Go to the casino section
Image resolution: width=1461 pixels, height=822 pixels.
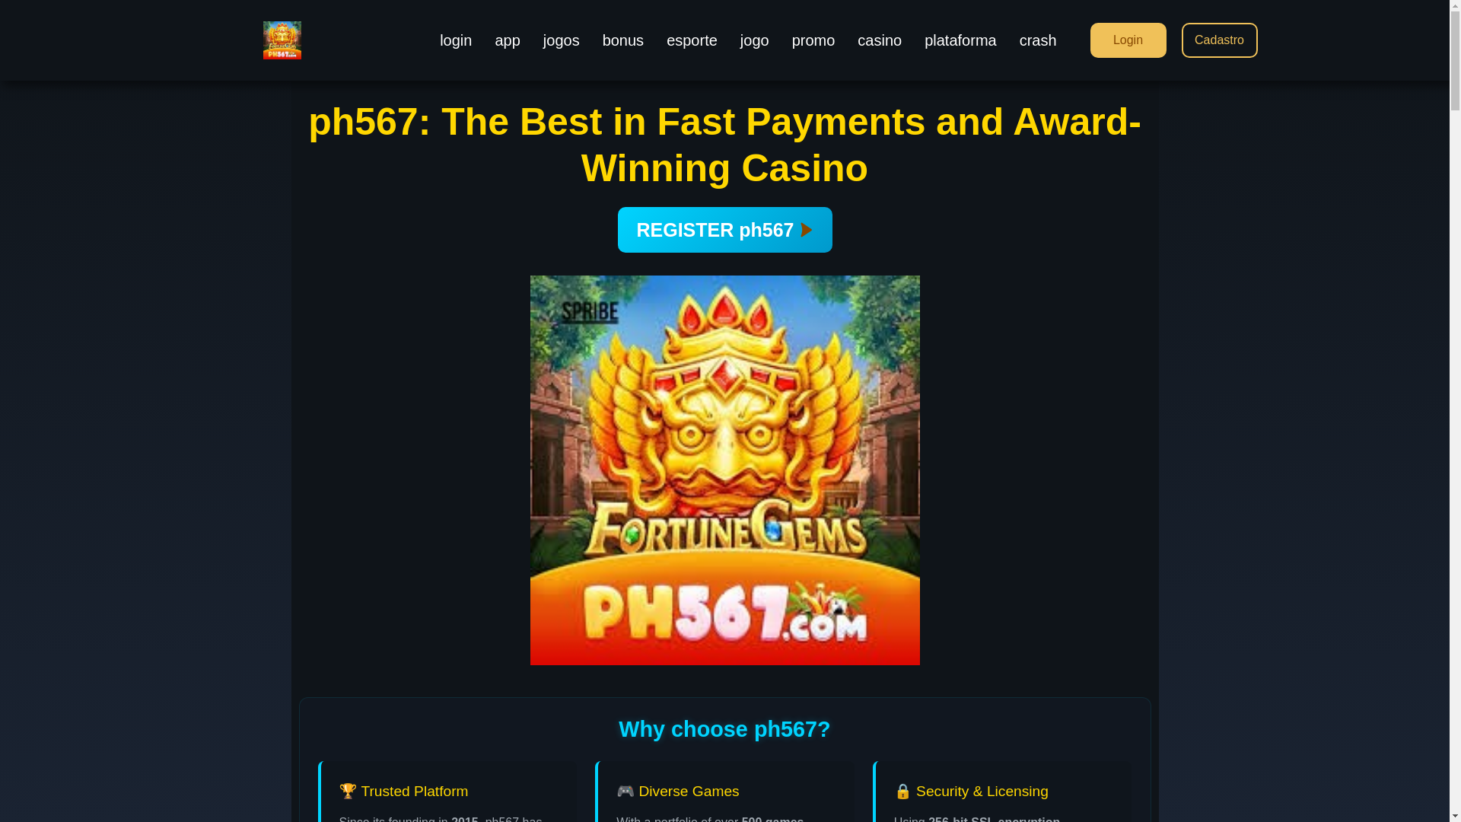click(880, 40)
